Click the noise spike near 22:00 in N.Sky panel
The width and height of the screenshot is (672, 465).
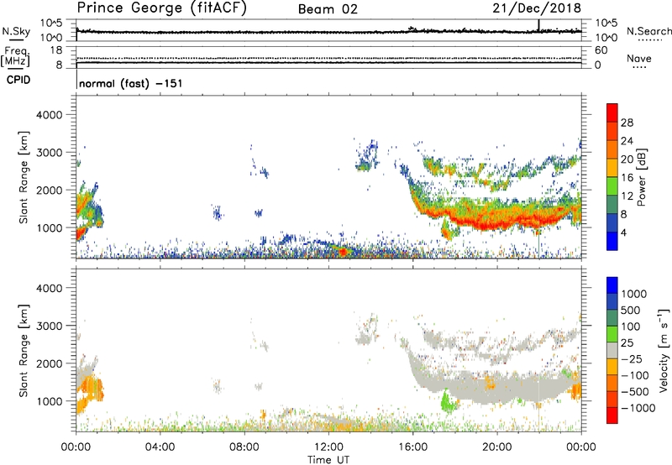(538, 25)
